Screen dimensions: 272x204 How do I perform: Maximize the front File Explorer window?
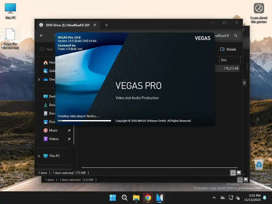point(224,23)
